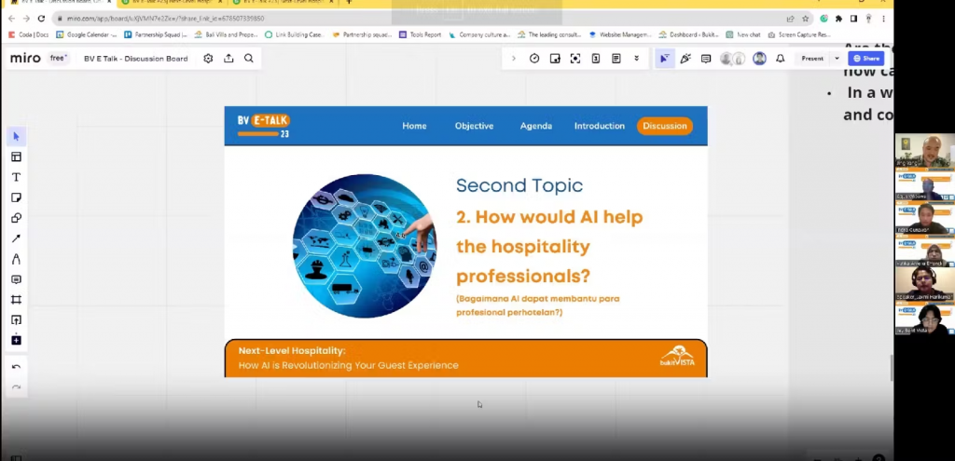Click browser reload icon
955x461 pixels.
point(41,19)
